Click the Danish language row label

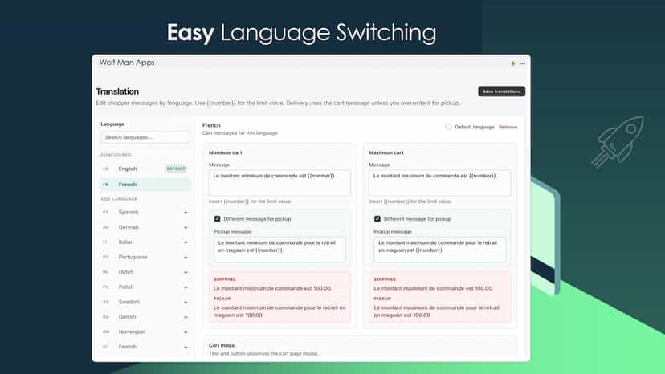point(127,317)
